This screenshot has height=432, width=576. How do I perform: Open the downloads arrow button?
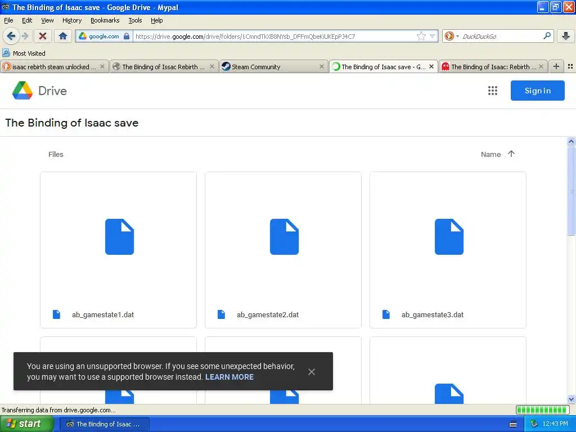(566, 36)
